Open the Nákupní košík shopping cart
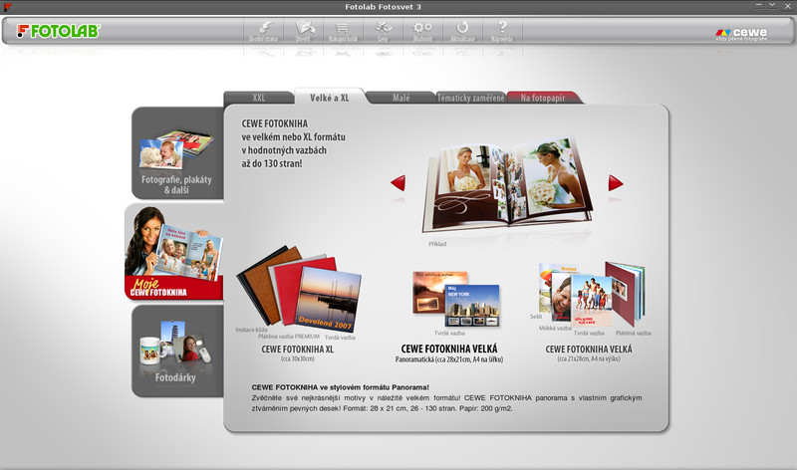797x470 pixels. pyautogui.click(x=343, y=32)
